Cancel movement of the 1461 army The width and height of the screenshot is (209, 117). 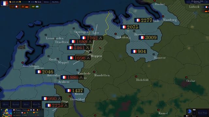[x=88, y=48]
